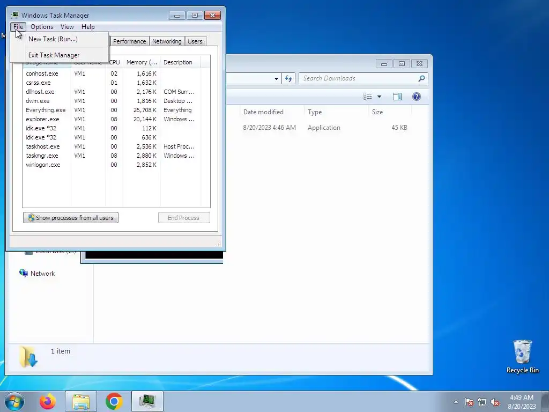Click Task Manager taskbar button
This screenshot has height=412, width=549.
[x=147, y=401]
